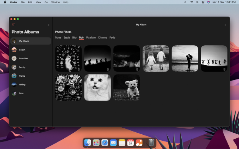Delete the running puppy photo via trash

137,99
